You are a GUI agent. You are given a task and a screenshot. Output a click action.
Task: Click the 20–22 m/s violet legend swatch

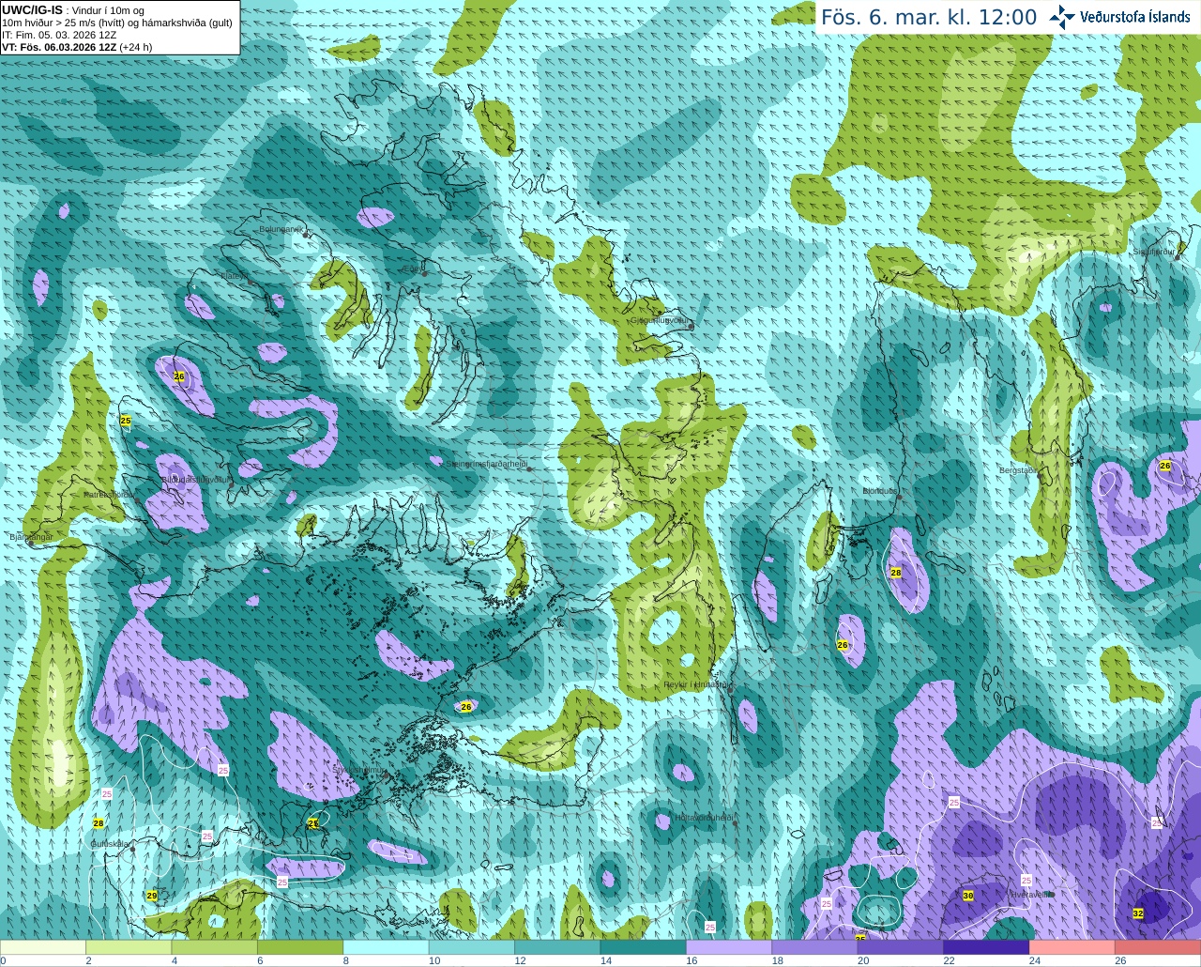pyautogui.click(x=902, y=947)
